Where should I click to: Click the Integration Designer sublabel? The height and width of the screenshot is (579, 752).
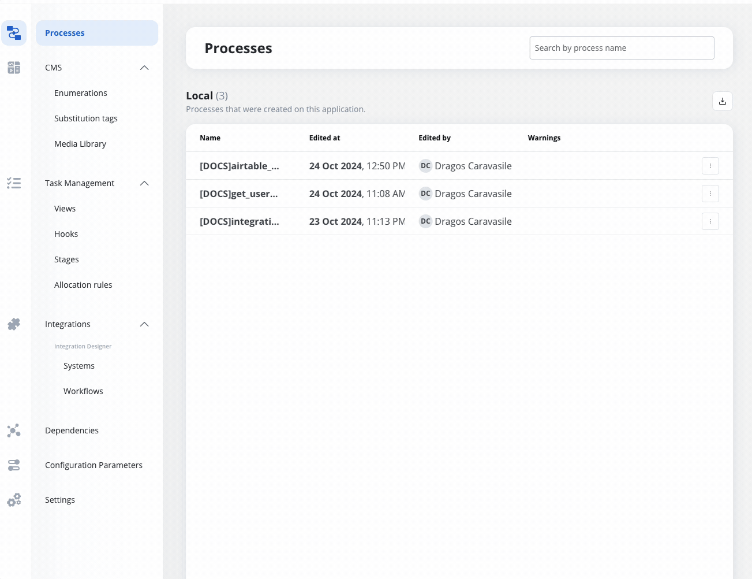point(83,346)
